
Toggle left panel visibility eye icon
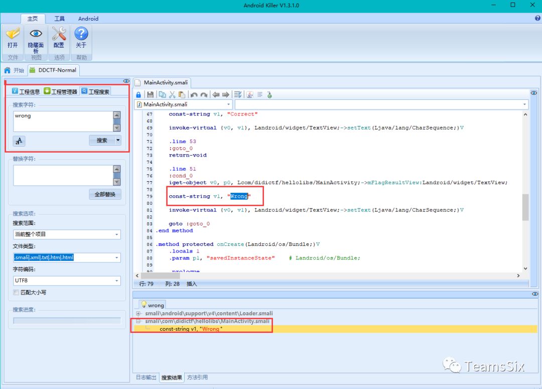point(126,81)
